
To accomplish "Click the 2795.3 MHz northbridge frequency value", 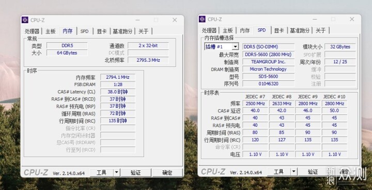I will pos(148,60).
